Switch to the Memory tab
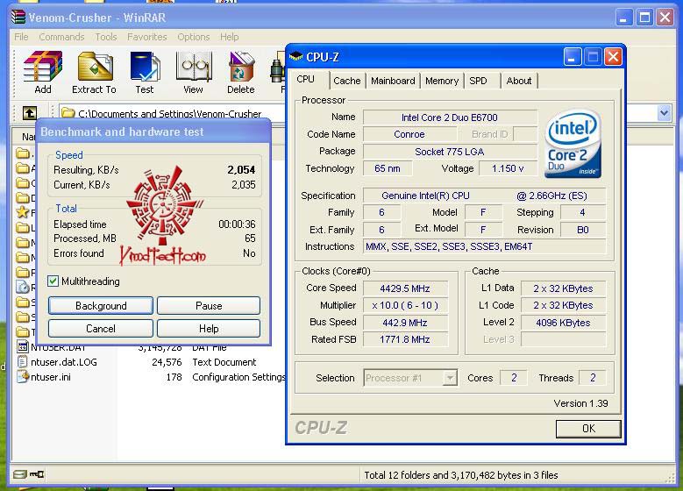Viewport: 683px width, 491px height. (x=442, y=81)
